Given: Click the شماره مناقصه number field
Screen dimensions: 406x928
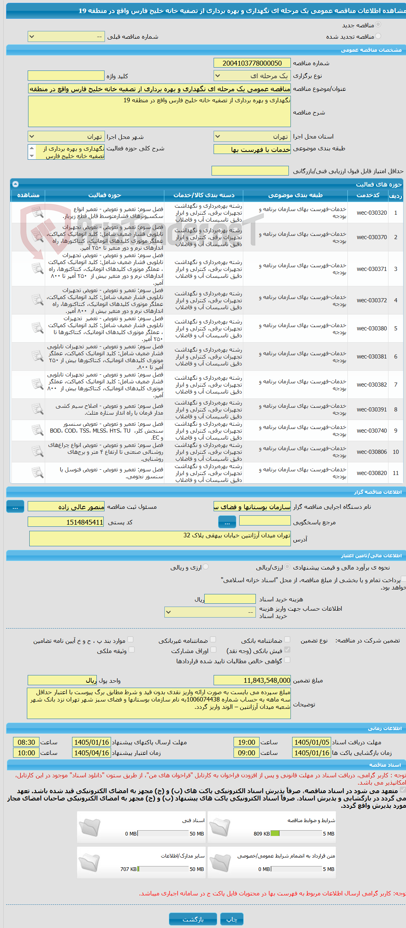Looking at the screenshot, I should [252, 63].
